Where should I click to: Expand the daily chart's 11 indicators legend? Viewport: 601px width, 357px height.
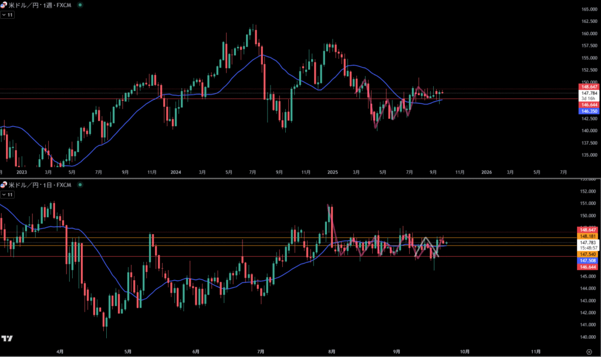tap(8, 194)
